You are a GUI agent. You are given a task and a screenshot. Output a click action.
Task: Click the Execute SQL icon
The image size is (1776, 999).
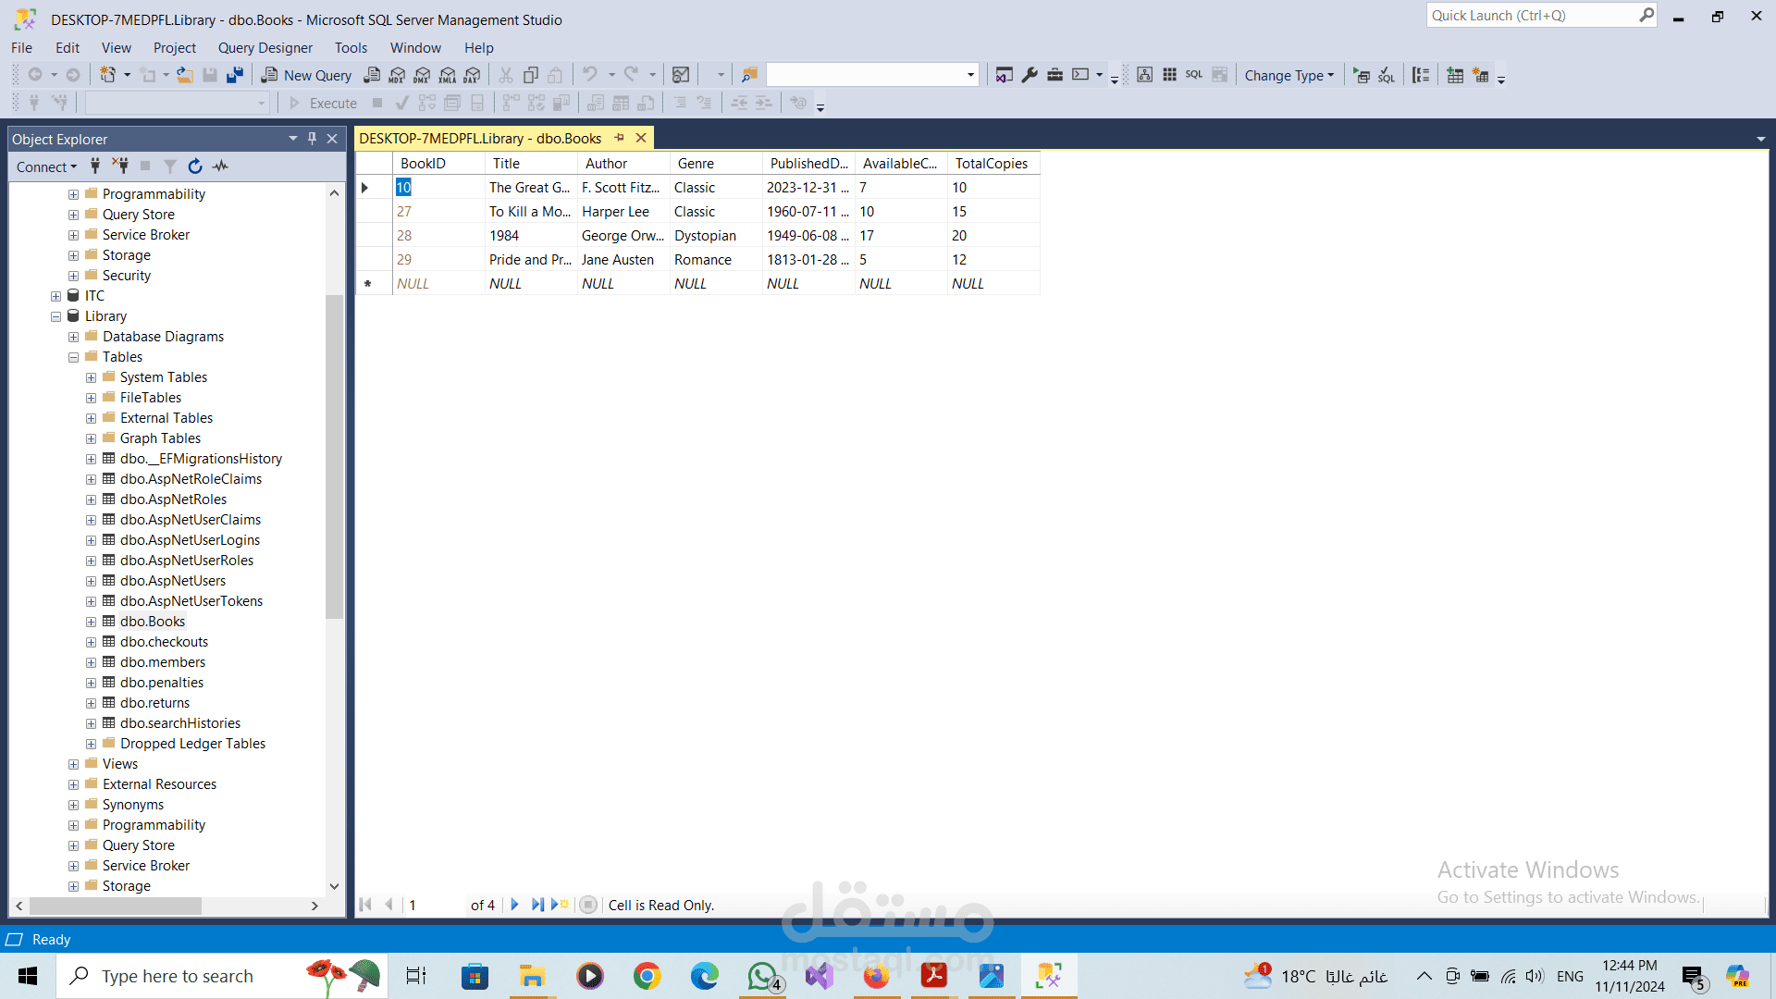1362,75
